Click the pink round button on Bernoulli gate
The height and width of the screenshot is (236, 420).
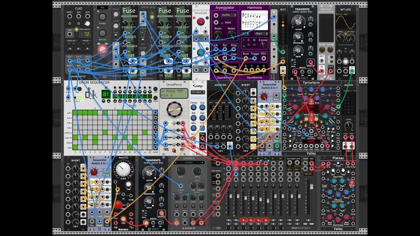click(200, 22)
